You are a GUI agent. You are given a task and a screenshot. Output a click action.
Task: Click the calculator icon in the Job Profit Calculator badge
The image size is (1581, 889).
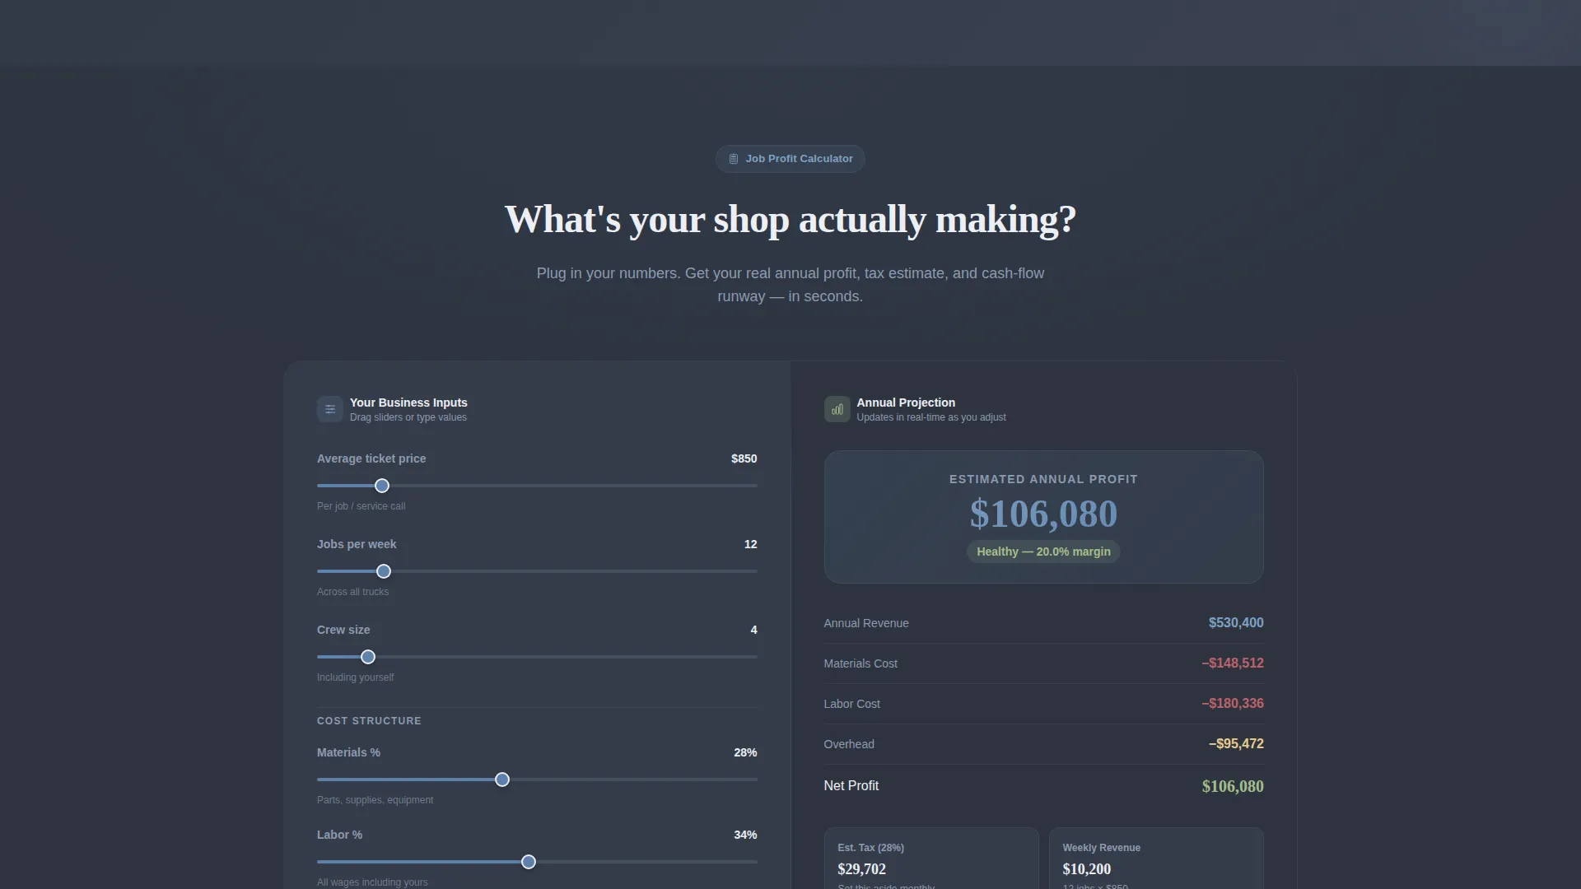click(733, 159)
